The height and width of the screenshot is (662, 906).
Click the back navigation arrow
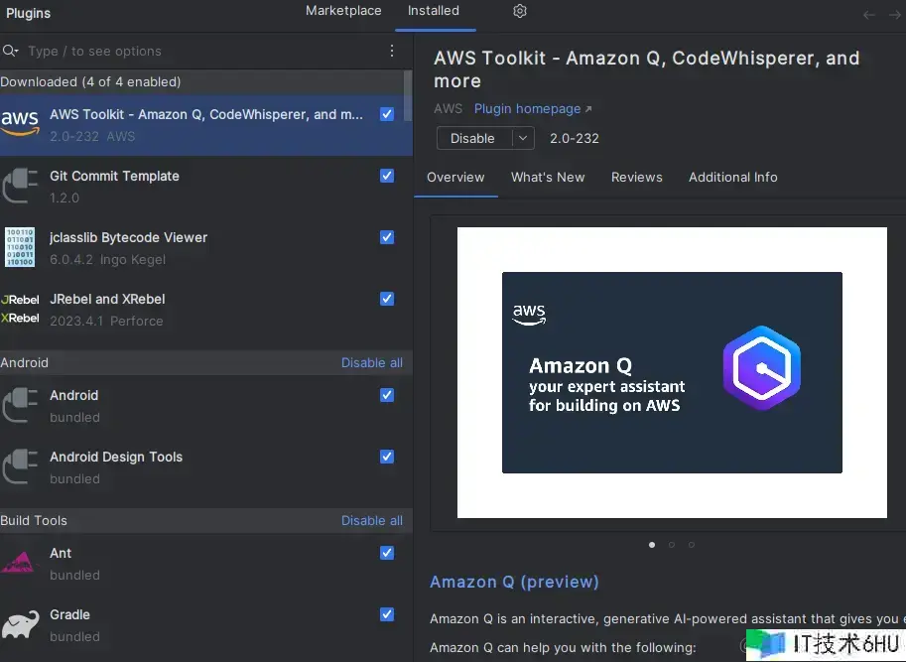pos(869,14)
